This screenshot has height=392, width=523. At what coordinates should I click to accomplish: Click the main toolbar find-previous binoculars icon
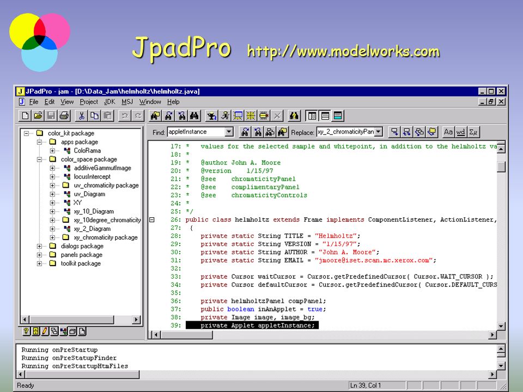(x=181, y=115)
